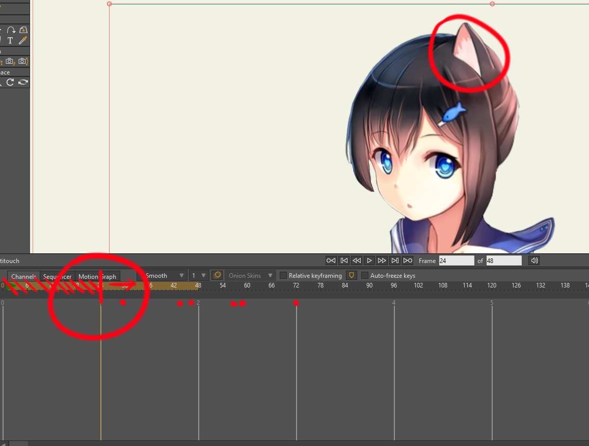589x446 pixels.
Task: Click the current Frame number field
Action: coord(457,261)
